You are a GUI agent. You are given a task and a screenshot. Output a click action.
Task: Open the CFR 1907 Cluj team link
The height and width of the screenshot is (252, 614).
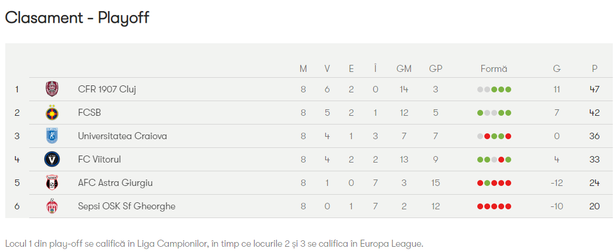click(107, 89)
